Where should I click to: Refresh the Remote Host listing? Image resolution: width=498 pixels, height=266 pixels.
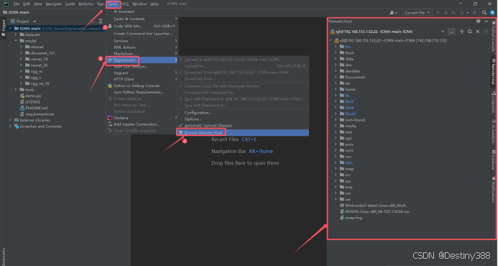pyautogui.click(x=470, y=32)
